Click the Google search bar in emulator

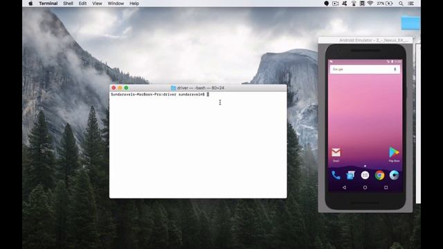pyautogui.click(x=365, y=69)
